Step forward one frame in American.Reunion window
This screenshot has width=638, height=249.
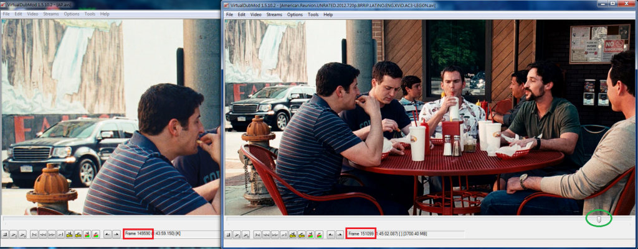coord(275,234)
